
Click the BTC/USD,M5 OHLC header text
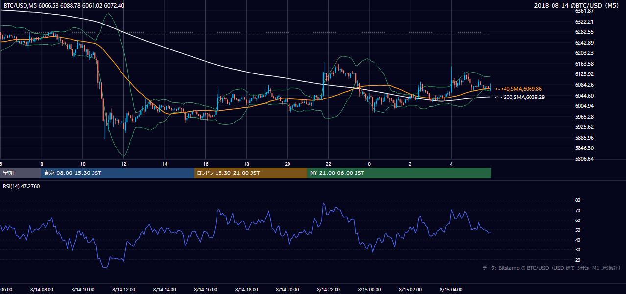point(64,5)
